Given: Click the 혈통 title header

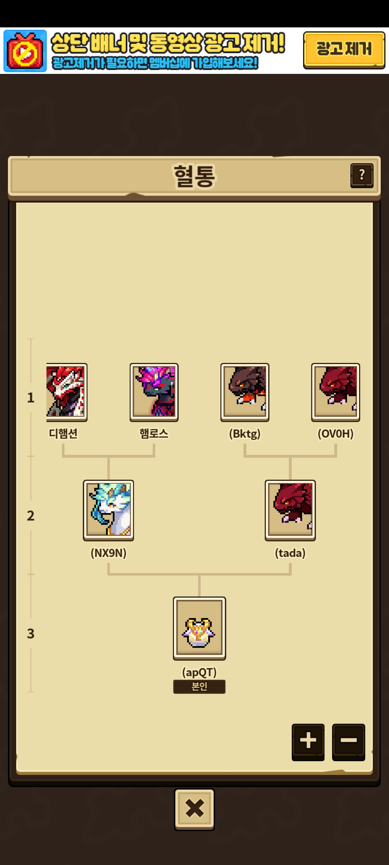Looking at the screenshot, I should (194, 176).
